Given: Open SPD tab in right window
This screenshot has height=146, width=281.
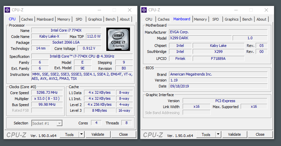Looking at the screenshot, I should click(216, 19).
